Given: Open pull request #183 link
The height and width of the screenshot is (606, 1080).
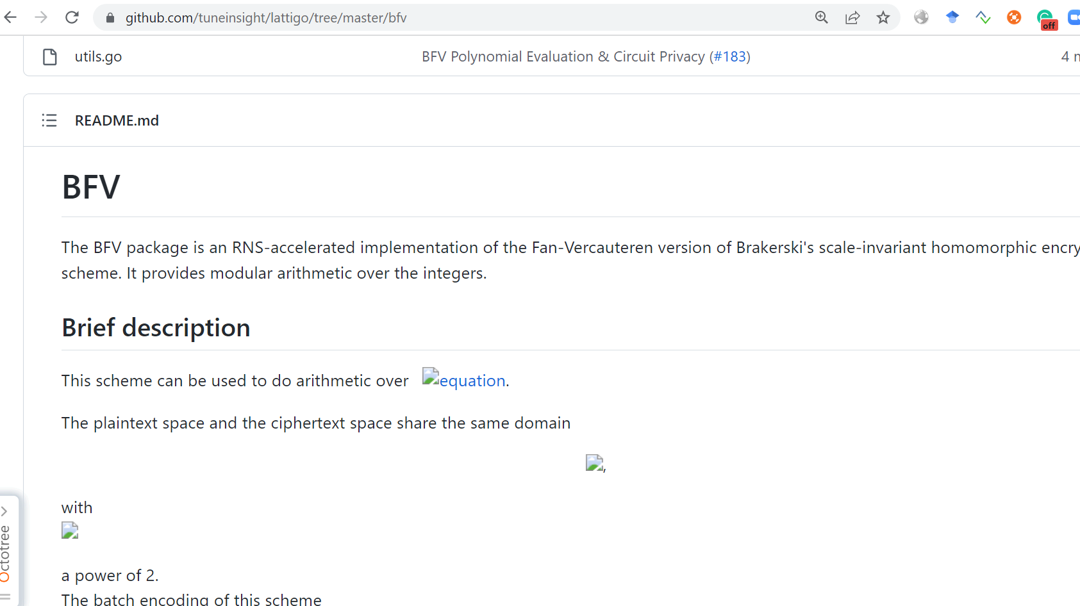Looking at the screenshot, I should (x=730, y=56).
